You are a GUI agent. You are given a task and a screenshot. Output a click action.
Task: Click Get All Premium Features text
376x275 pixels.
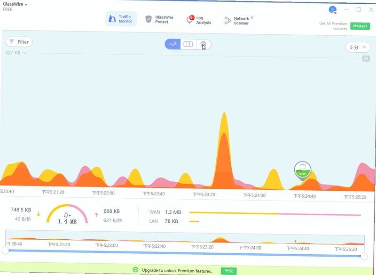333,26
